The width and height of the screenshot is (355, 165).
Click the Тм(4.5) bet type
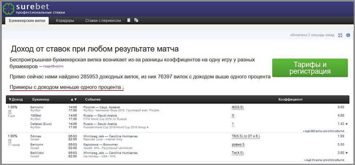pos(237,153)
